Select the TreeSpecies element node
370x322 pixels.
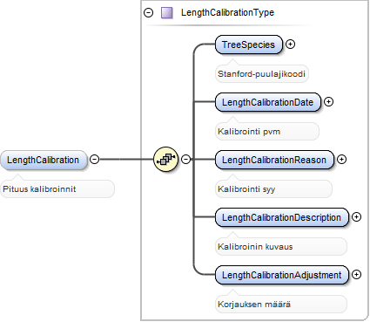tap(249, 45)
